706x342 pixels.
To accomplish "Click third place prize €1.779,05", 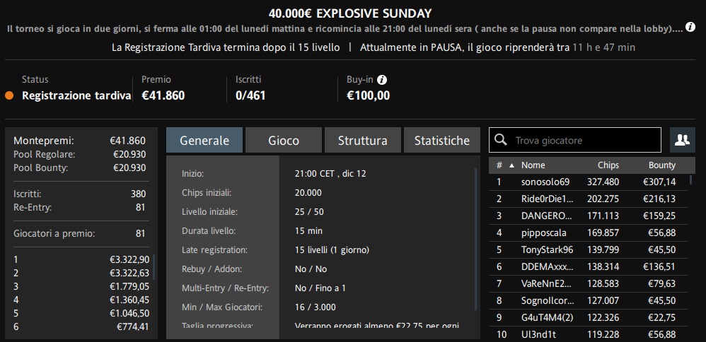I will point(129,287).
